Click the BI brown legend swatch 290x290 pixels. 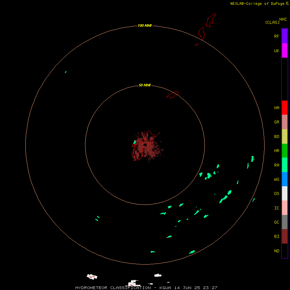point(285,237)
